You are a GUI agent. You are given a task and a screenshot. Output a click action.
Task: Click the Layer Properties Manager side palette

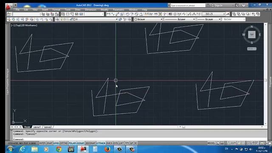coord(8,82)
